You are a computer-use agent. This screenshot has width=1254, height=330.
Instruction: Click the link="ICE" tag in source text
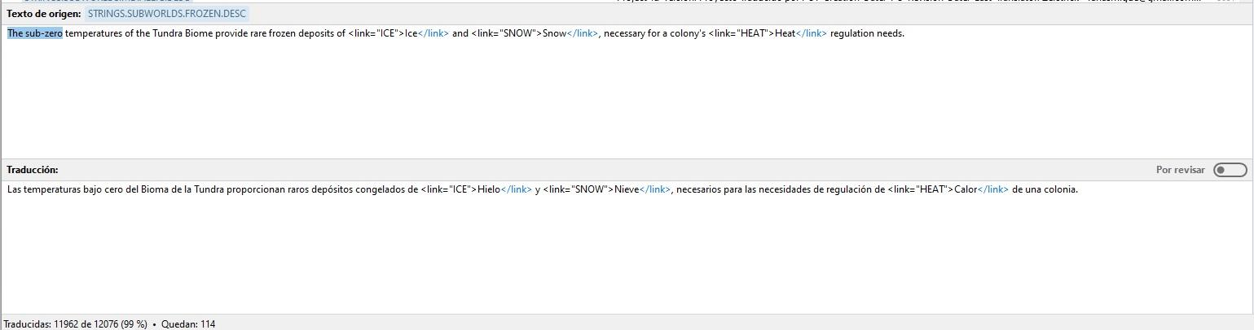tap(376, 33)
